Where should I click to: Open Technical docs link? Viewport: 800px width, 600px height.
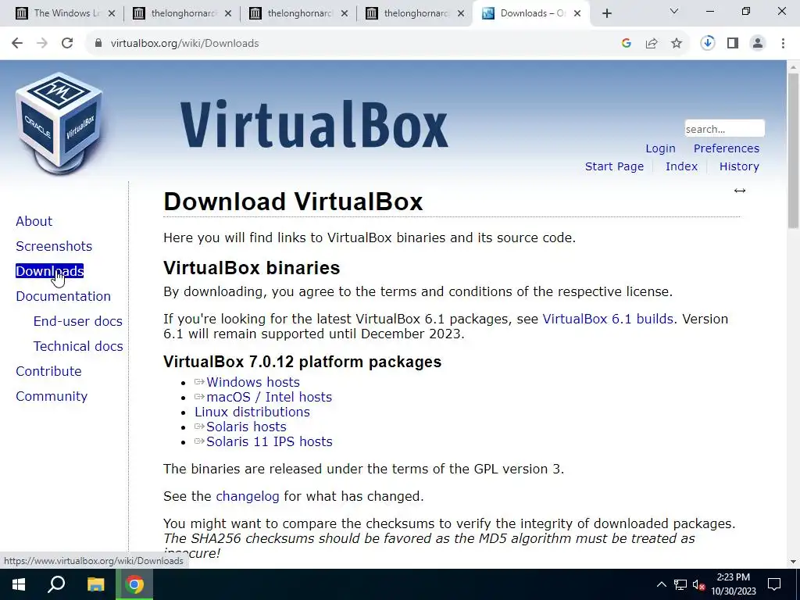click(78, 346)
